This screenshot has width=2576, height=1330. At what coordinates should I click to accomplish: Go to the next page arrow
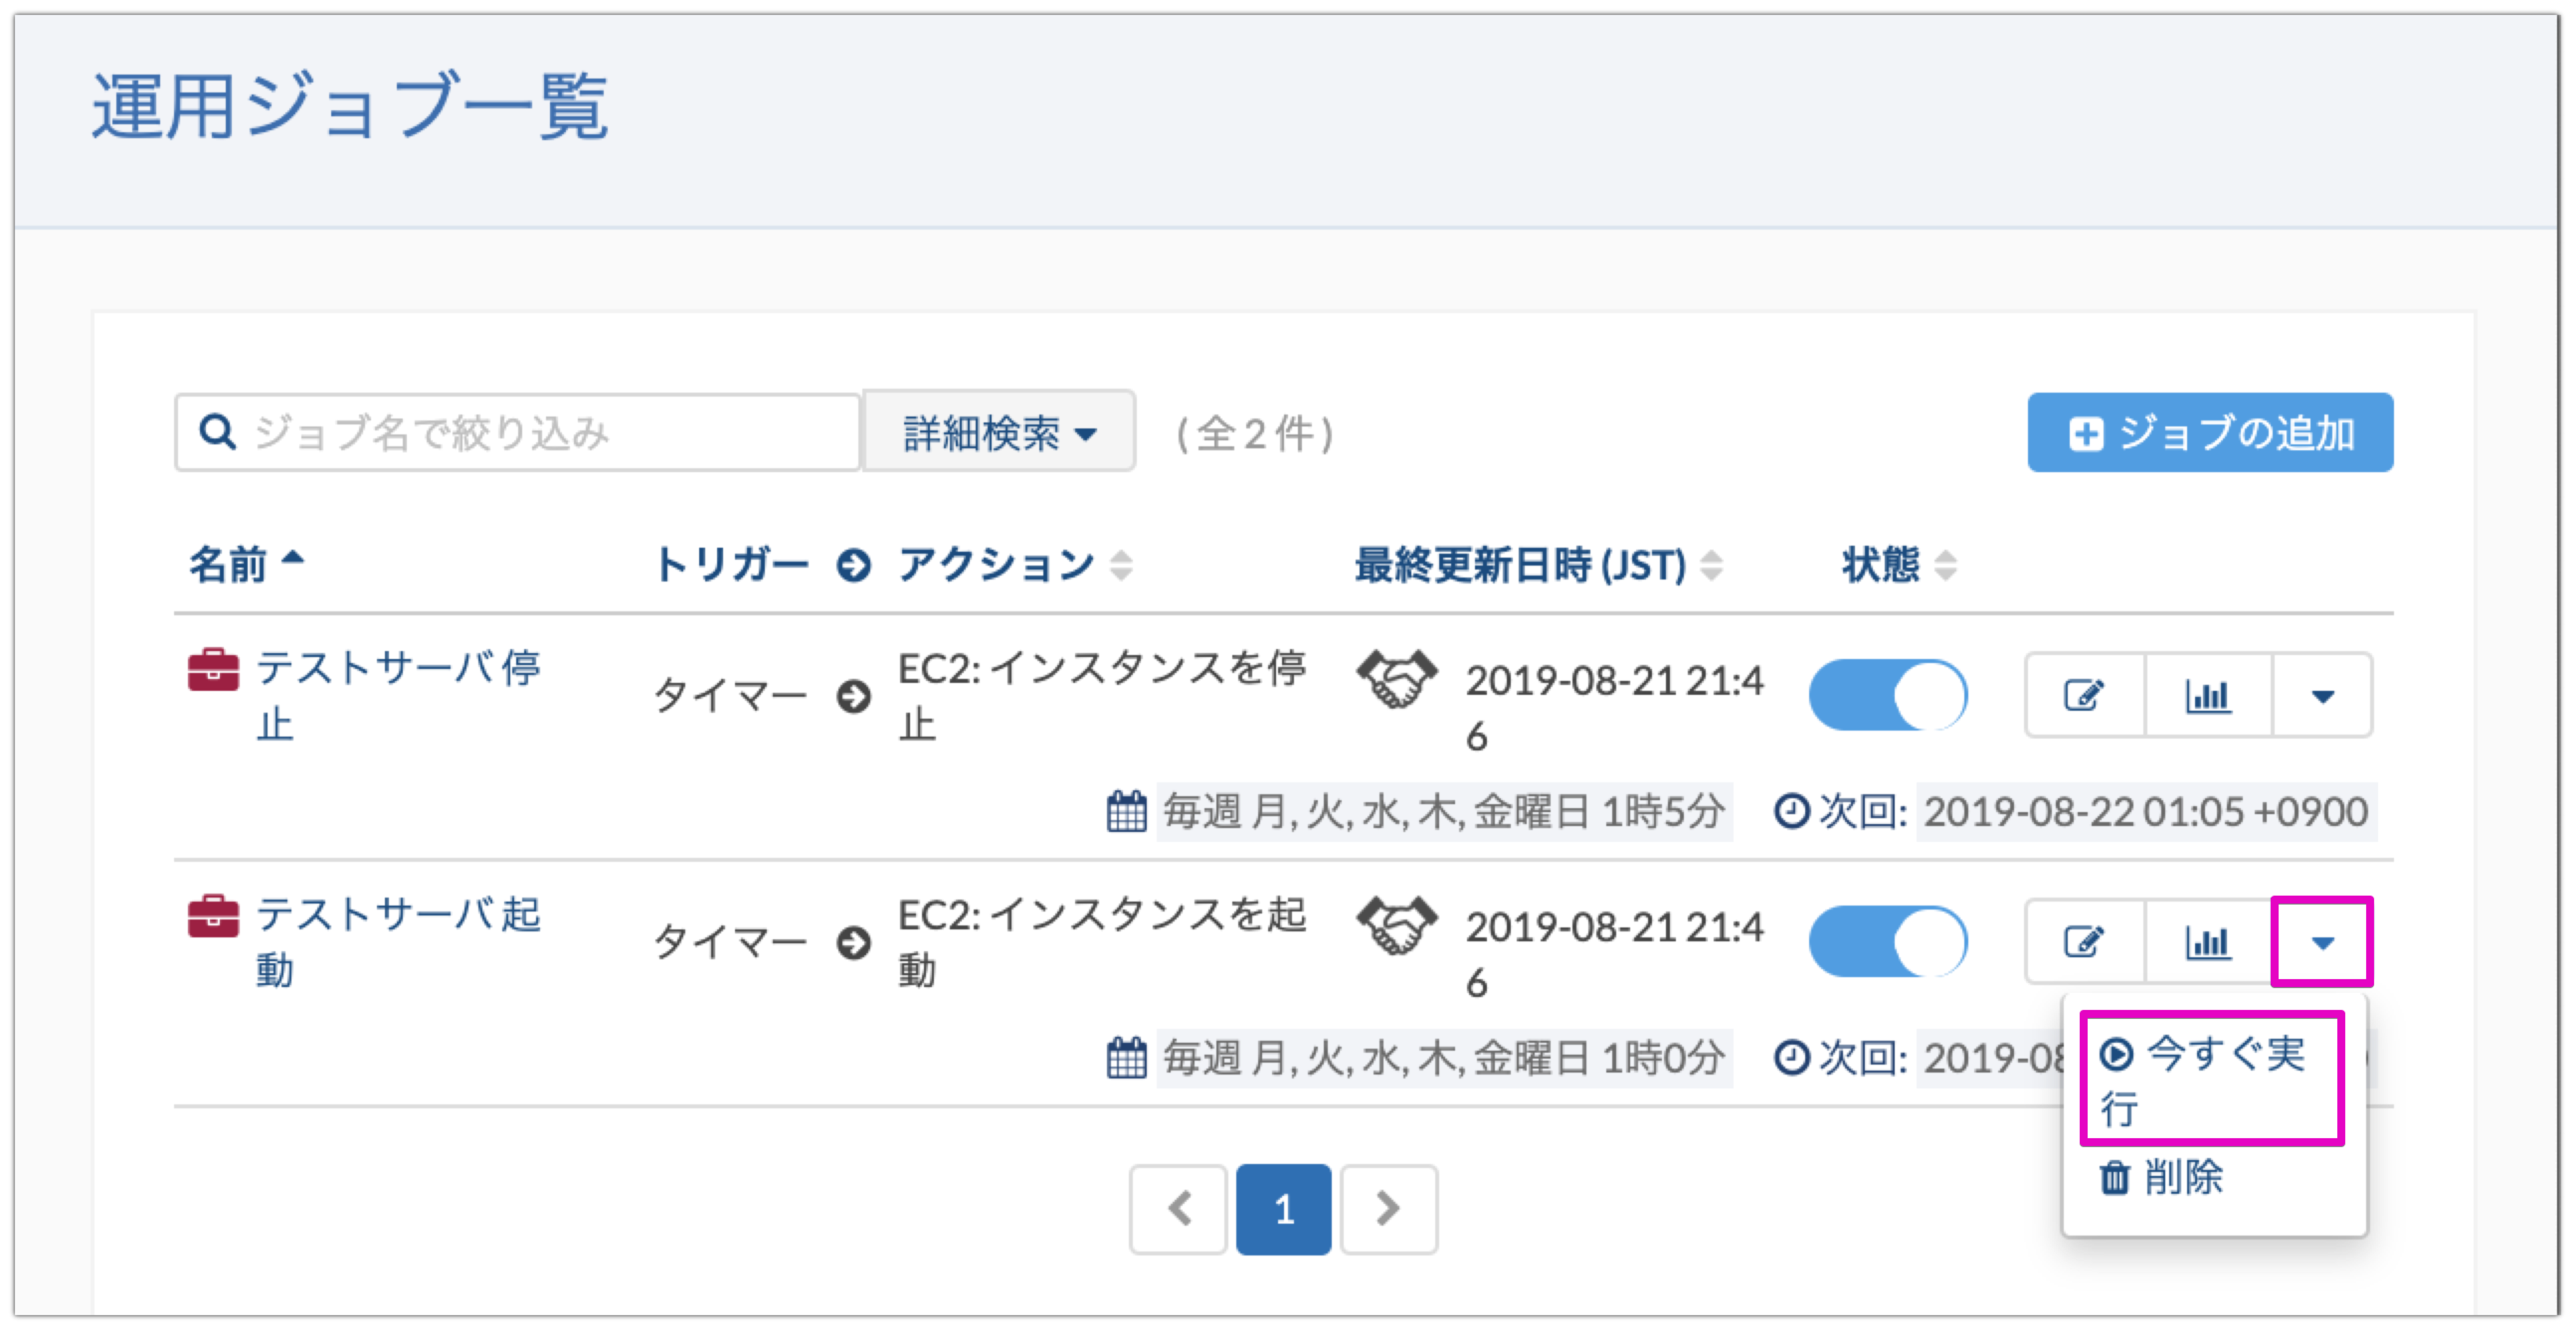click(1388, 1208)
